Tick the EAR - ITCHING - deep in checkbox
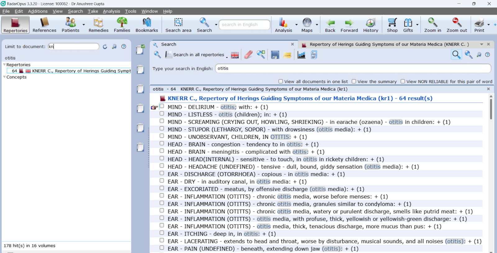The image size is (497, 253). pyautogui.click(x=162, y=233)
